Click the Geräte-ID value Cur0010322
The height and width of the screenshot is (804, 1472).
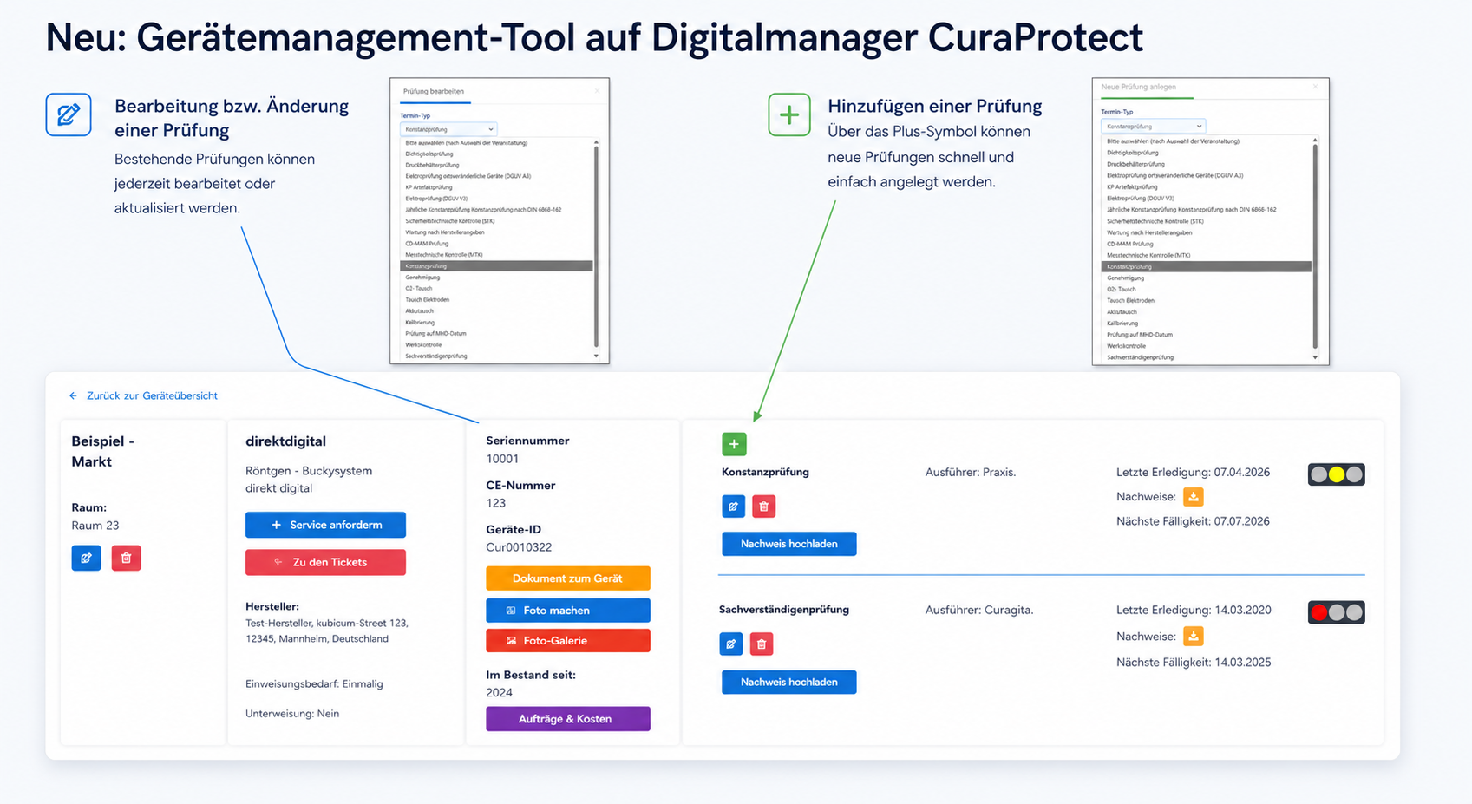point(519,547)
